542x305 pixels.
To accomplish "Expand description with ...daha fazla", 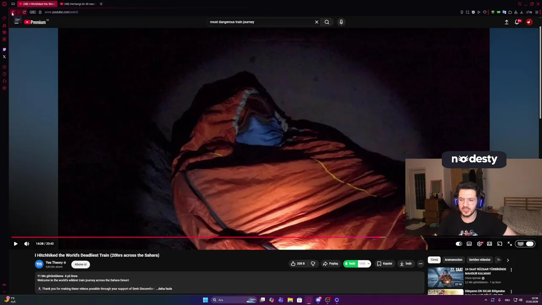I will pyautogui.click(x=165, y=289).
